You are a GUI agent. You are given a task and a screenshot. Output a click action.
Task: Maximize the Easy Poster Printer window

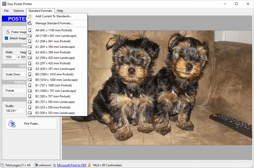236,4
